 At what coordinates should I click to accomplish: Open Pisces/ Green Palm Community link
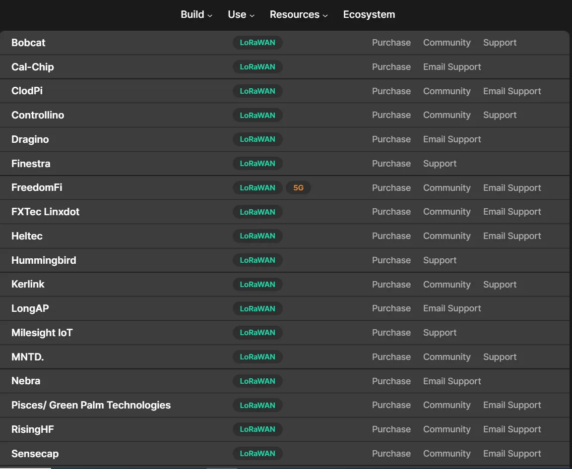(446, 405)
